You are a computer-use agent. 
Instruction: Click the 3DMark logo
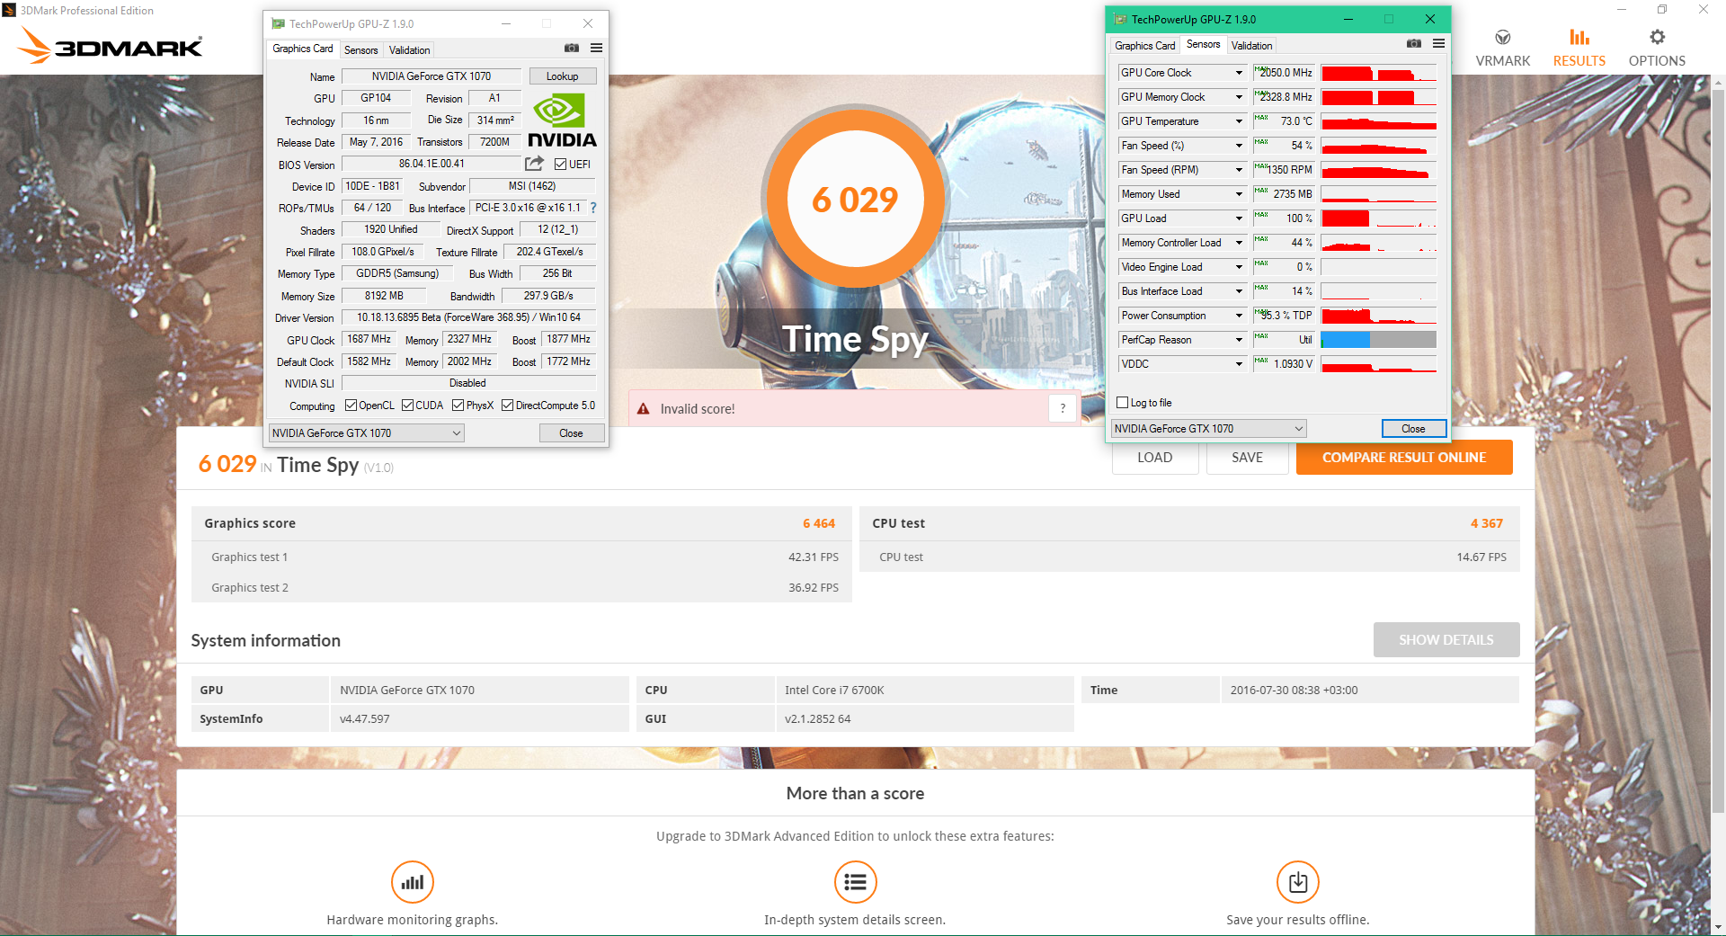pos(110,45)
